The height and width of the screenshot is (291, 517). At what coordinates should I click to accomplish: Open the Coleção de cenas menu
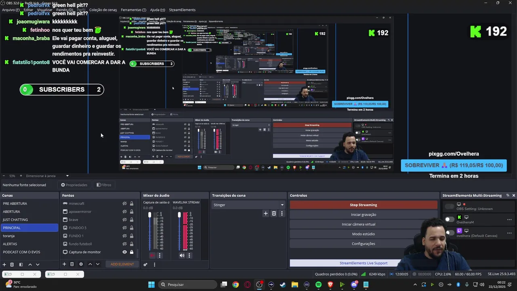(103, 10)
